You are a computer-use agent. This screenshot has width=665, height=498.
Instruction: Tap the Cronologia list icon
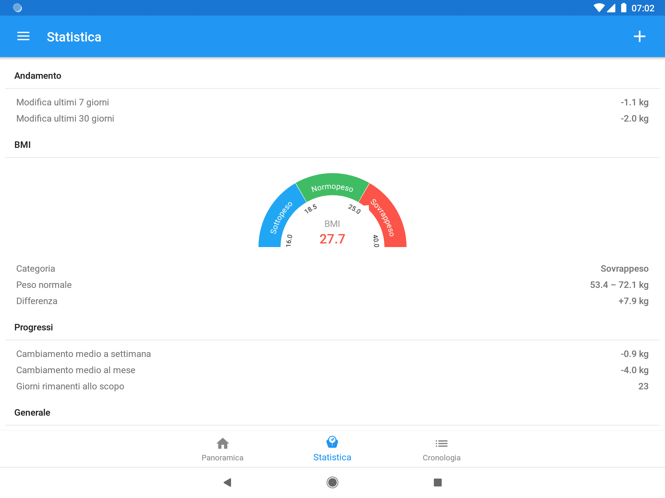pyautogui.click(x=441, y=443)
